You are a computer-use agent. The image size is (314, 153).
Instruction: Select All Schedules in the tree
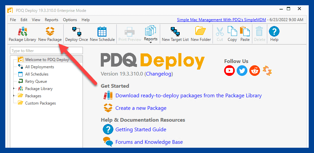click(x=37, y=74)
